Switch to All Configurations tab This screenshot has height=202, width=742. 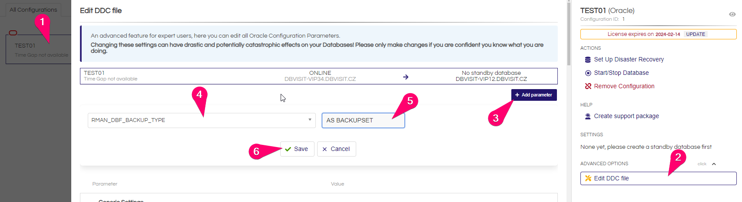[x=33, y=10]
